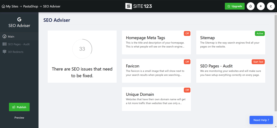Image resolution: width=277 pixels, height=128 pixels.
Task: Click the Start Test badge
Action: click(x=258, y=62)
